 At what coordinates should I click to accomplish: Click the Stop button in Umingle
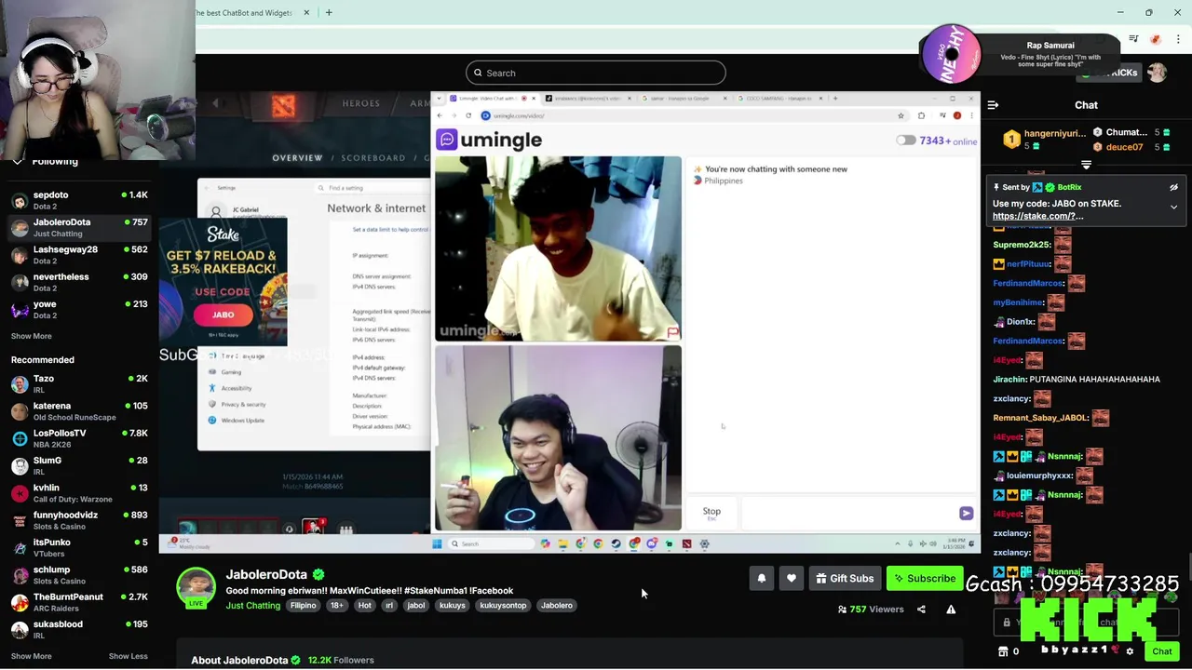coord(711,512)
